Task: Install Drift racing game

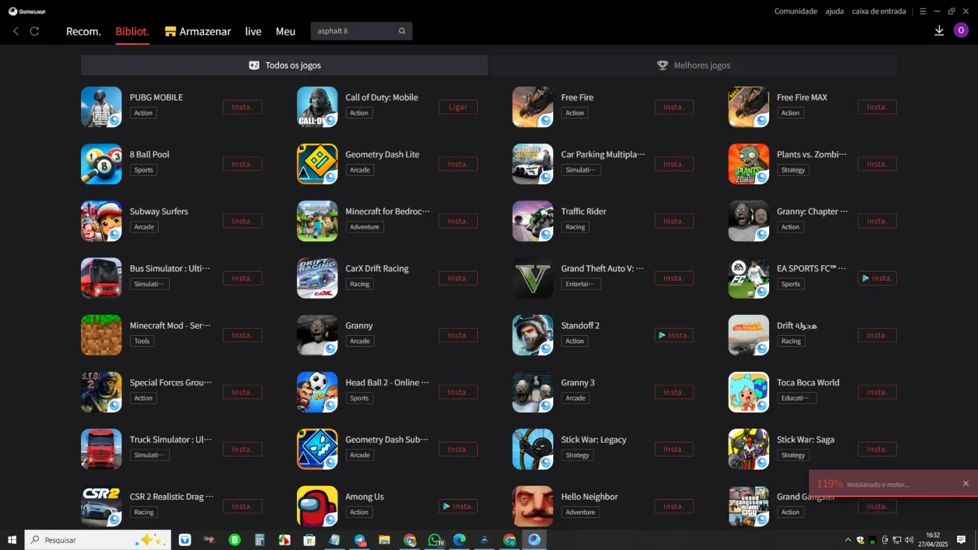Action: pos(877,335)
